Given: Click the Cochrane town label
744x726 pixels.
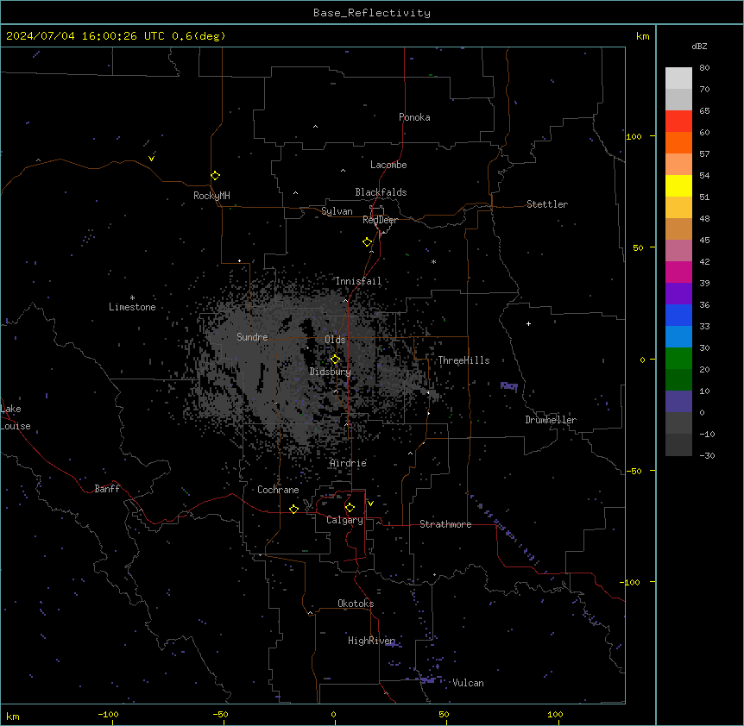Looking at the screenshot, I should coord(278,490).
